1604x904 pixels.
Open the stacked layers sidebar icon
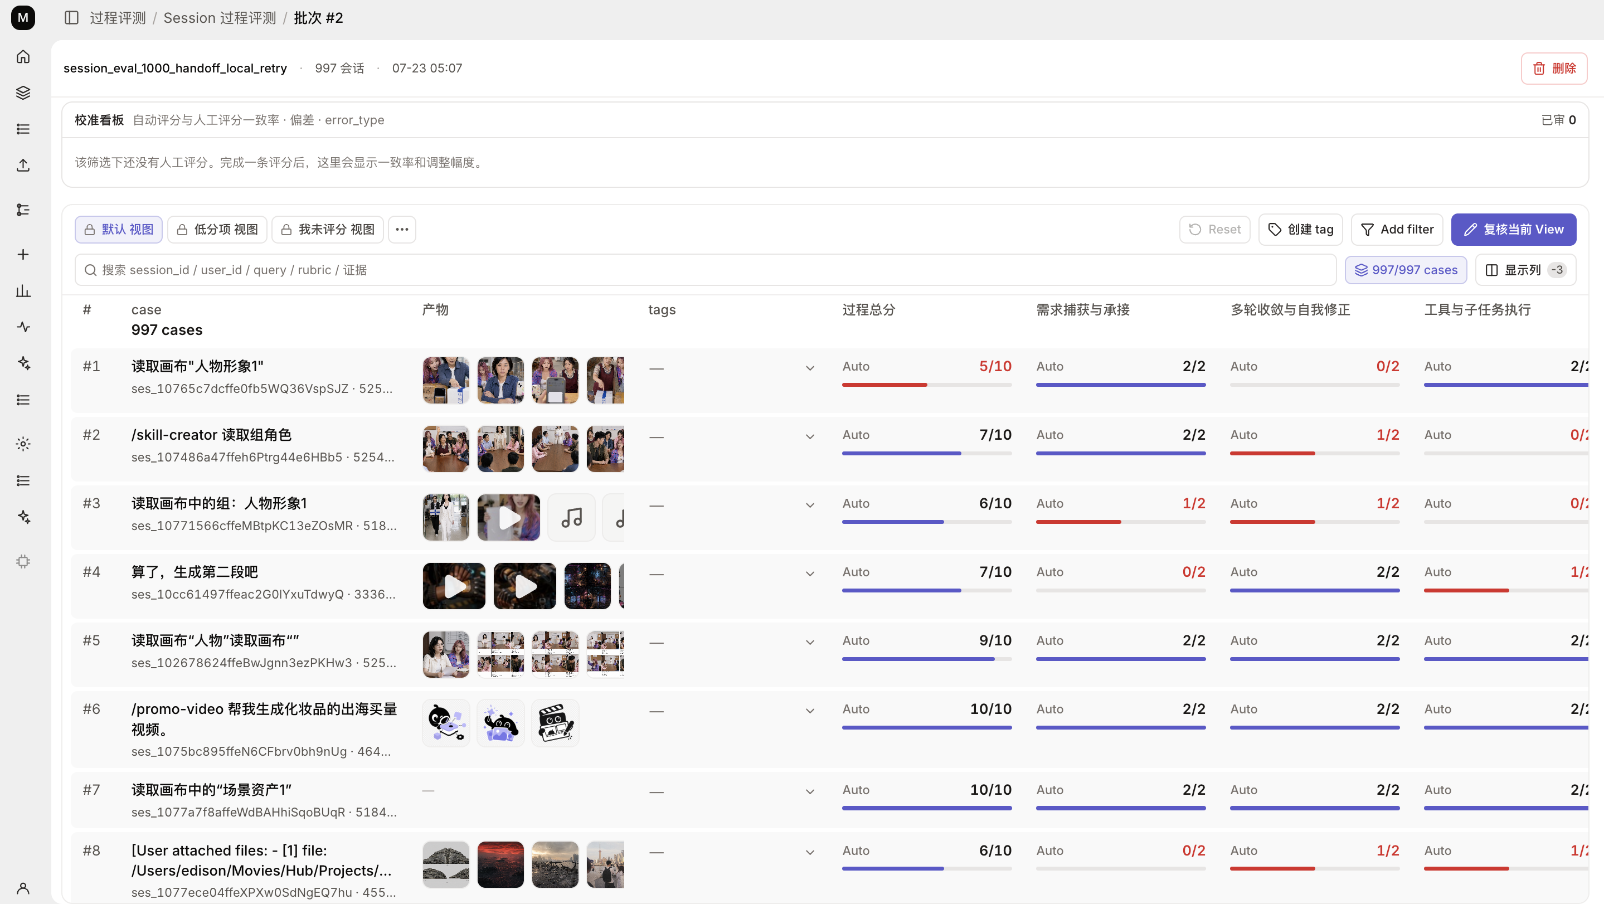pyautogui.click(x=23, y=93)
